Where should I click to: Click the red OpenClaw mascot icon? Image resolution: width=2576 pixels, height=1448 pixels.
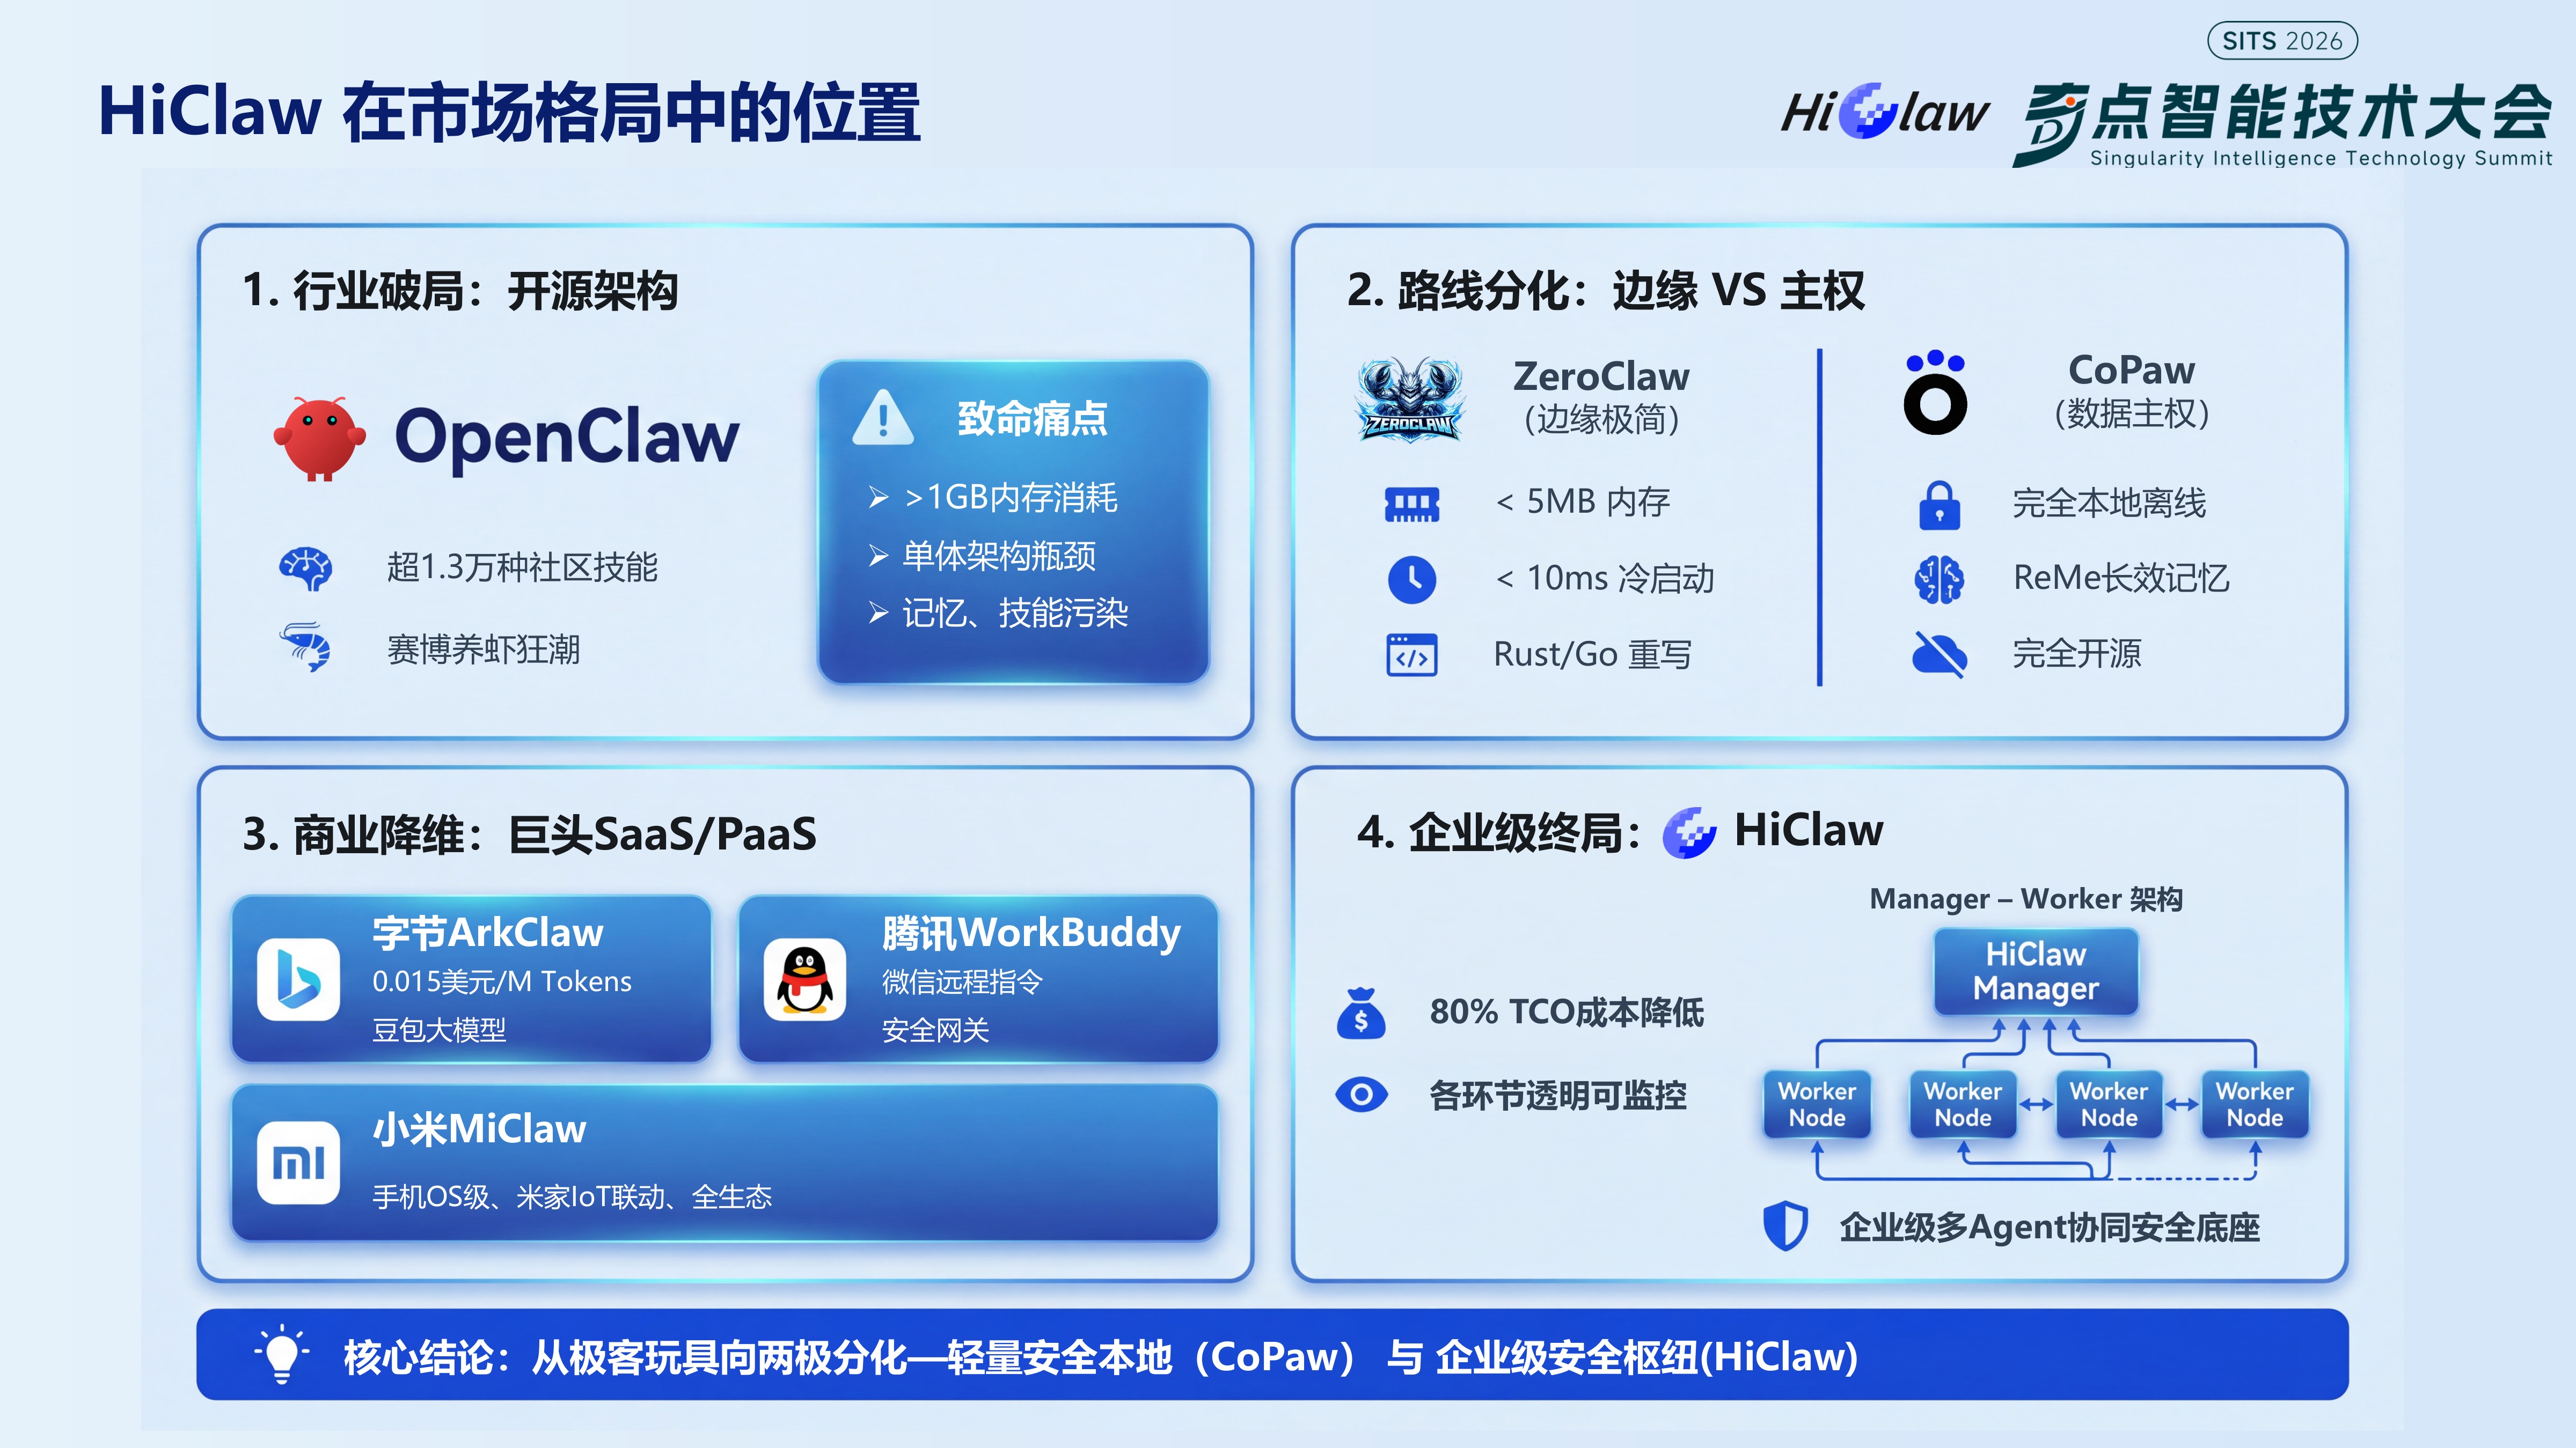click(319, 438)
